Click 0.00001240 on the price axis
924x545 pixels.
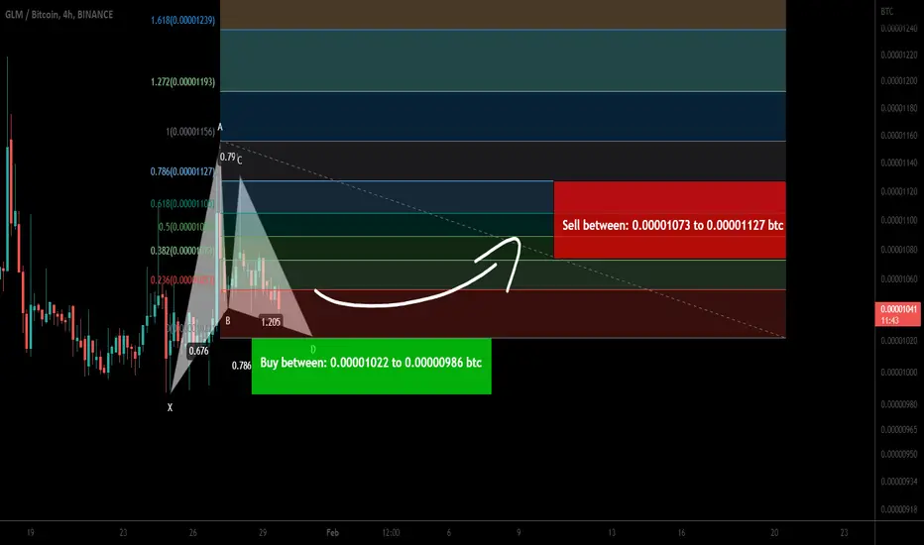(x=898, y=29)
